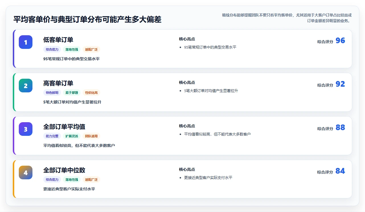Image resolution: width=365 pixels, height=212 pixels.
Task: Click 核心亮点 heading in 全部订单平均值 card
Action: coord(187,126)
